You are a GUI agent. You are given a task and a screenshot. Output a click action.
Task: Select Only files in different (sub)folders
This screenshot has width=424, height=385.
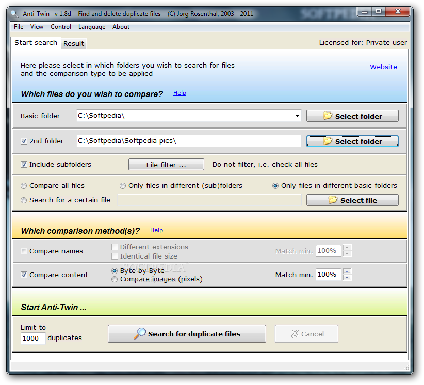click(x=123, y=186)
